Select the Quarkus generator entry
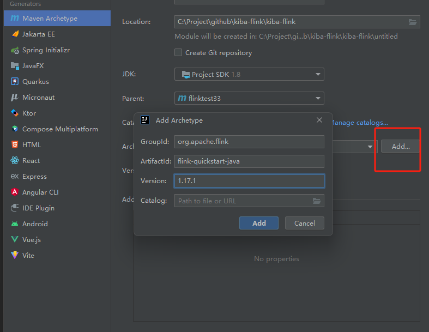This screenshot has height=332, width=429. (57, 82)
